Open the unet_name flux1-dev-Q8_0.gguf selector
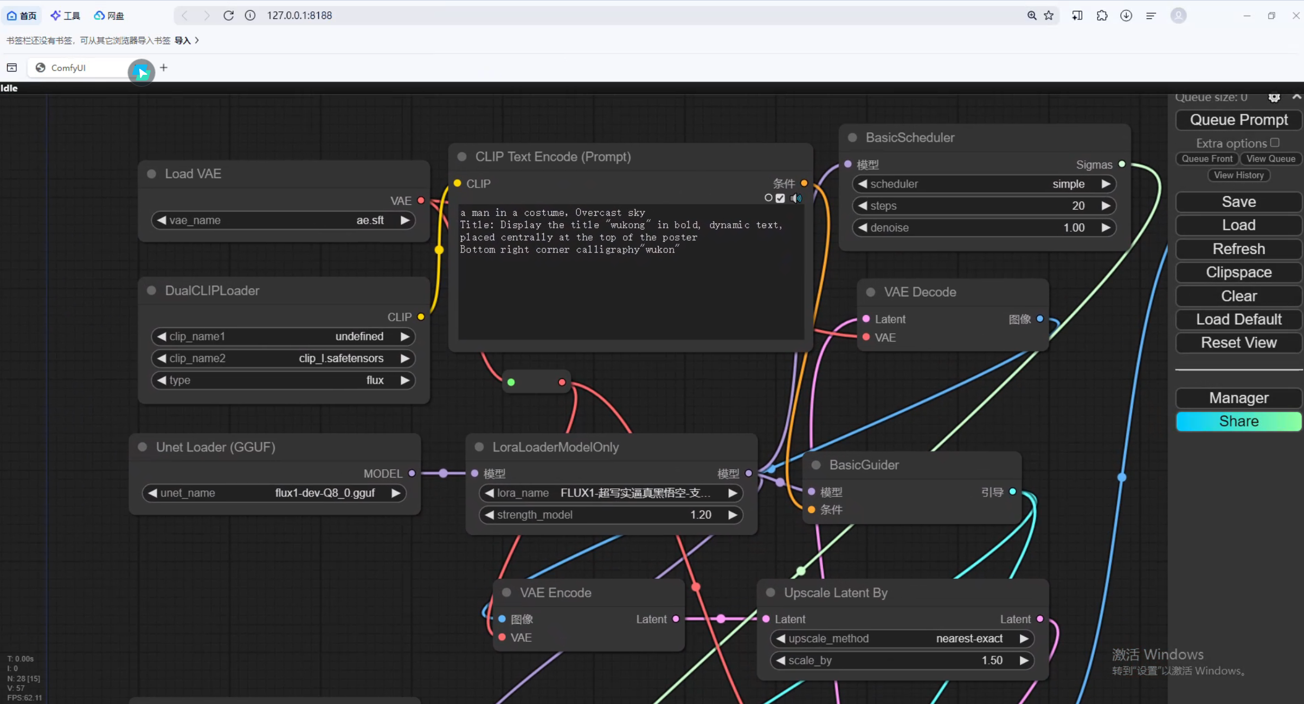The width and height of the screenshot is (1304, 704). (x=274, y=493)
